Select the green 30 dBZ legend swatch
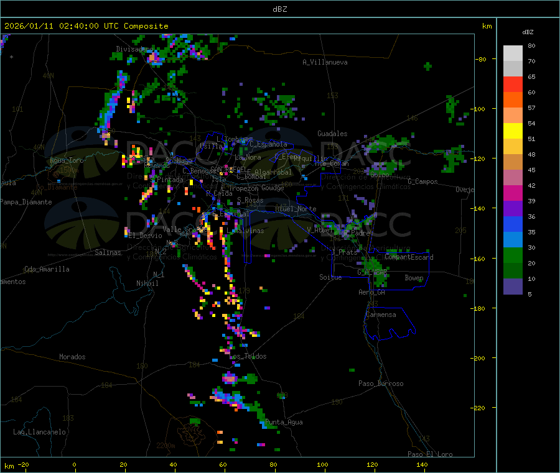 tap(513, 255)
